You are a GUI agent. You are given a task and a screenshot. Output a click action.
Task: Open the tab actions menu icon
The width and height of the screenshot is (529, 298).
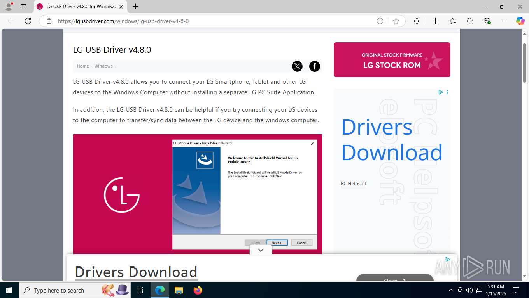[x=23, y=7]
